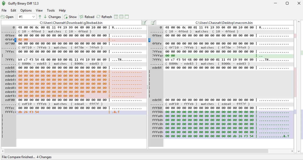Switch to side-by-side vertical split layout
This screenshot has height=160, width=303.
coord(116,17)
